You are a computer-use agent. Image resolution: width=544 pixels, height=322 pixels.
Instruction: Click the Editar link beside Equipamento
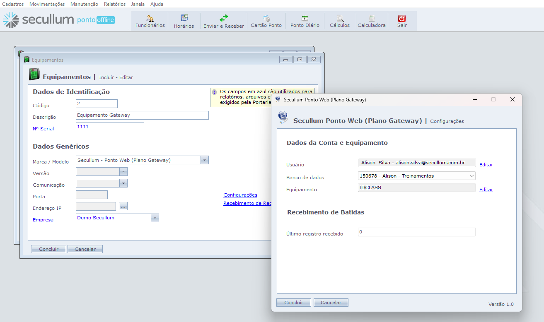(x=486, y=190)
